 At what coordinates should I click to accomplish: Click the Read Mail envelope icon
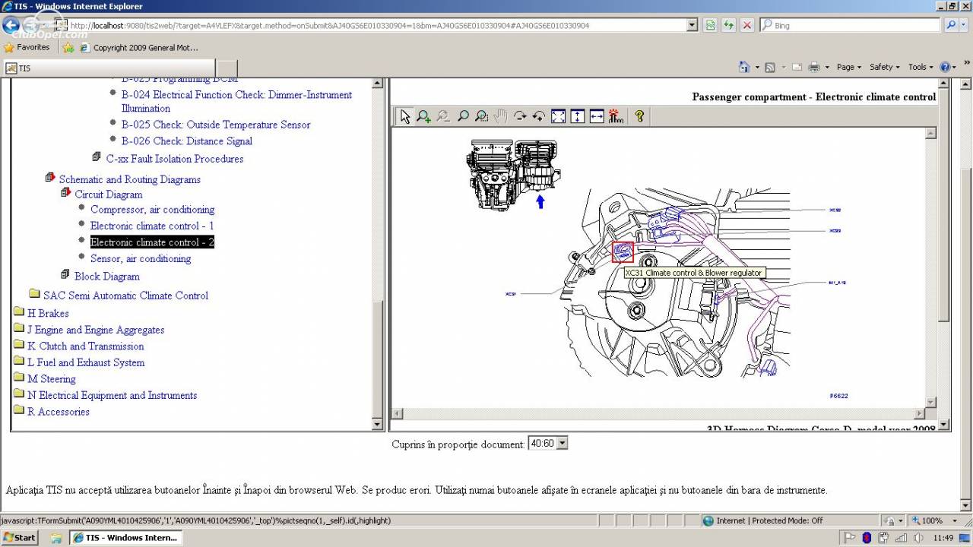[797, 67]
